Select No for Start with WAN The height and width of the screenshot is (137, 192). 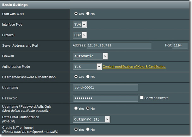88,14
